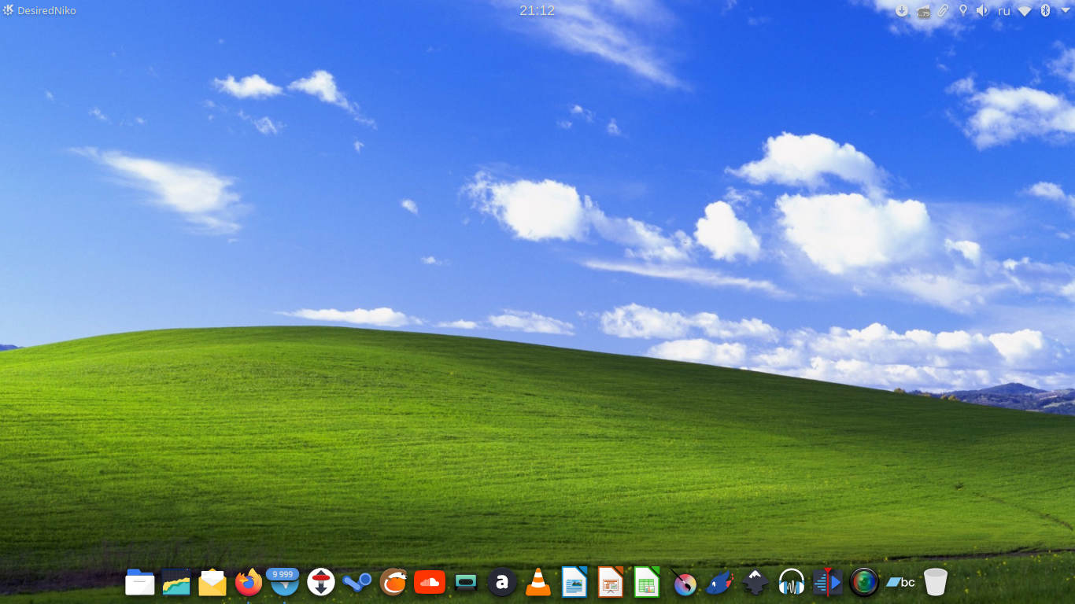Open the app with the 9 999 badge

(283, 582)
